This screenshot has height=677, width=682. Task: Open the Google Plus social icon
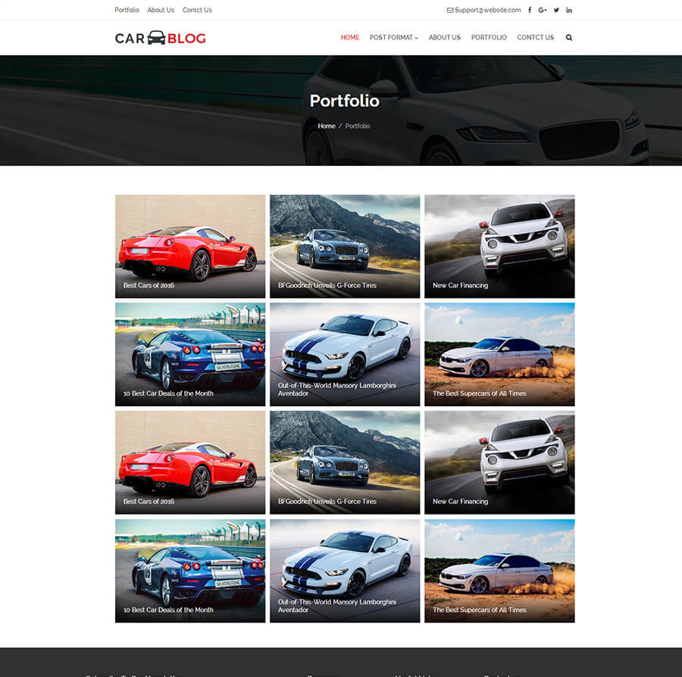543,10
